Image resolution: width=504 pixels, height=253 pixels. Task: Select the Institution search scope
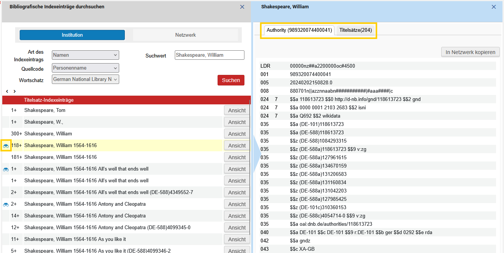coord(72,35)
